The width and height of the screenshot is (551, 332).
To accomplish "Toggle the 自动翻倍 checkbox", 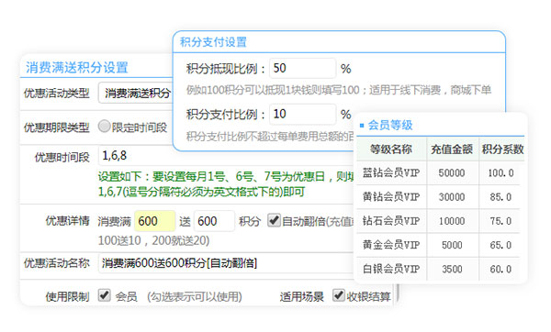I will click(274, 221).
